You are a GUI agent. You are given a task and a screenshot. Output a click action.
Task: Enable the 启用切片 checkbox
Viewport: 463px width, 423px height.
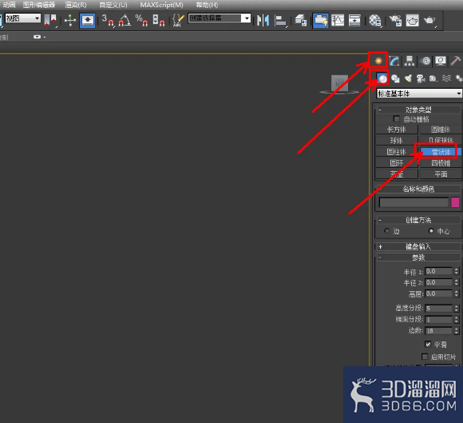click(425, 357)
